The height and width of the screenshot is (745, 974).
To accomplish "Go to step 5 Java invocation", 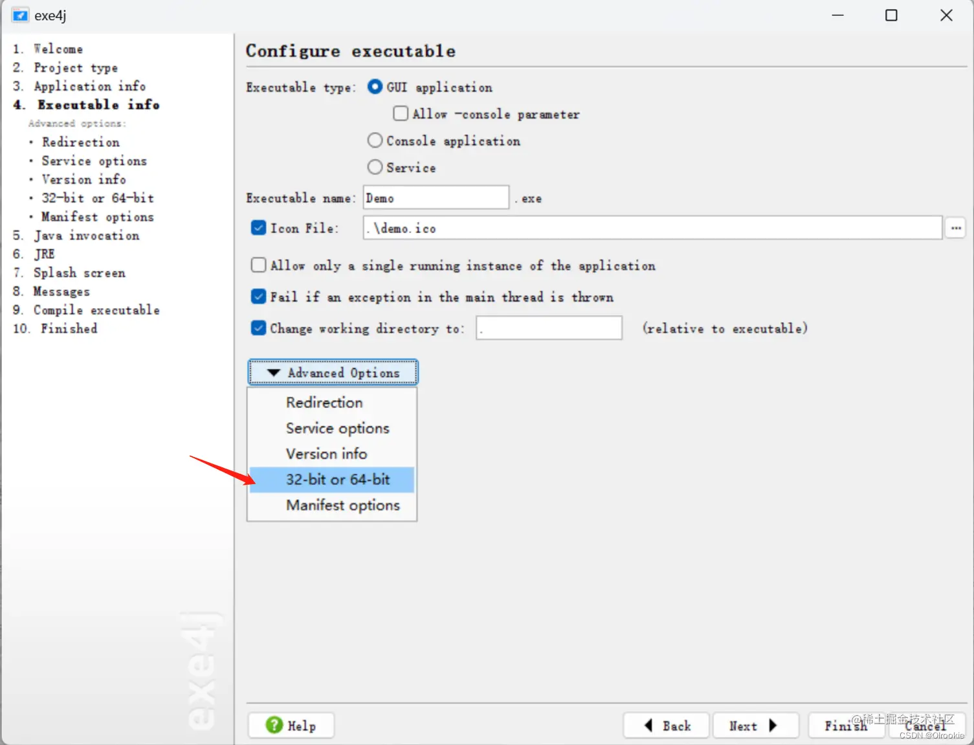I will click(x=76, y=236).
